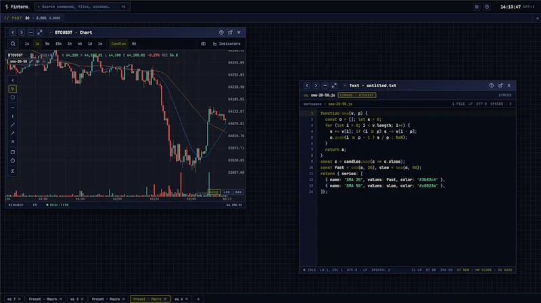Expand the BTCUSDT Chart panel to fullscreen

40,32
